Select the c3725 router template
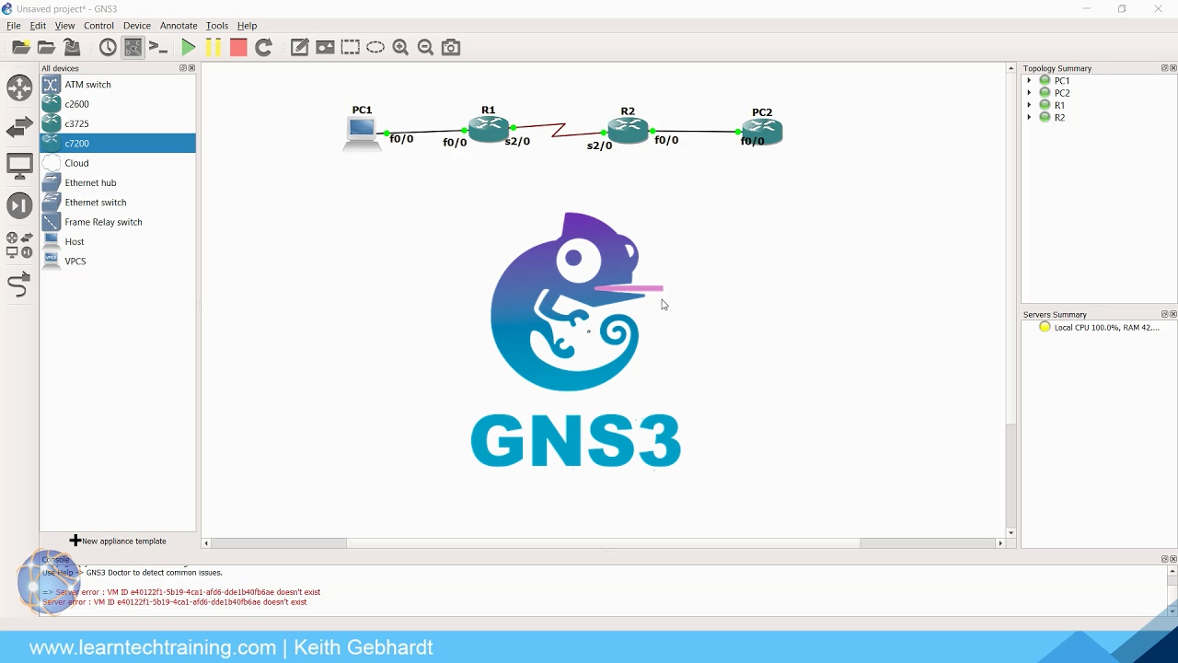The width and height of the screenshot is (1178, 663). 118,123
